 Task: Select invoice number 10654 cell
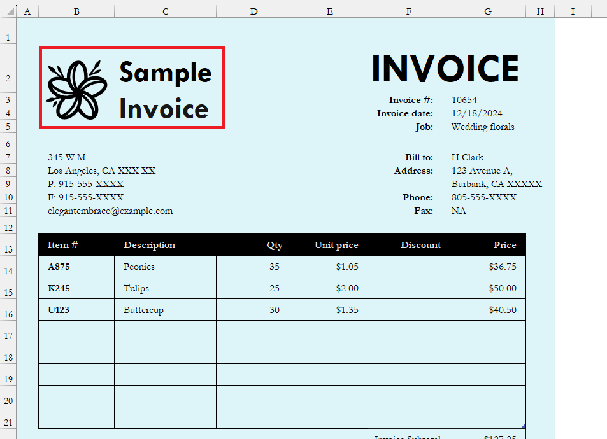click(464, 100)
